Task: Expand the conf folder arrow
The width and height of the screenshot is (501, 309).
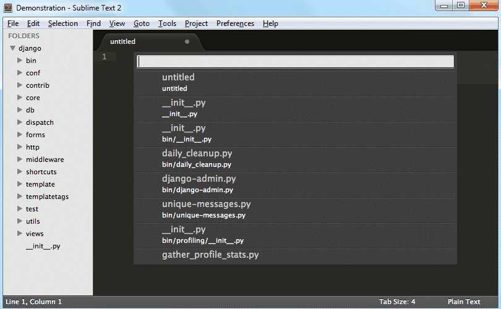Action: click(20, 73)
